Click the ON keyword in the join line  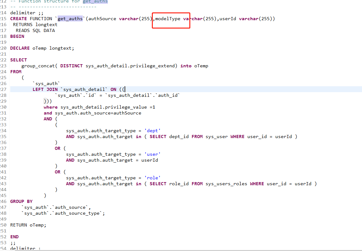pos(113,89)
